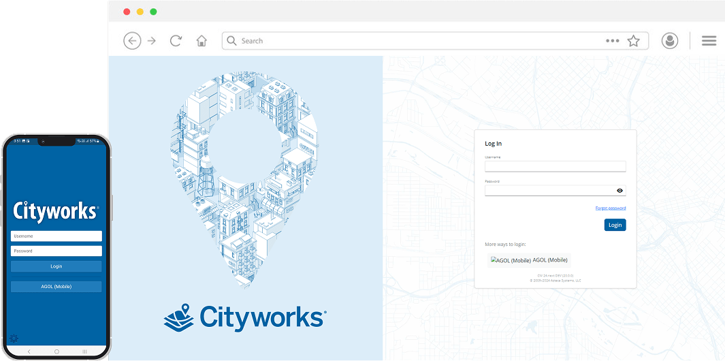This screenshot has height=361, width=725.
Task: Focus the Password field in Log In panel
Action: 555,191
